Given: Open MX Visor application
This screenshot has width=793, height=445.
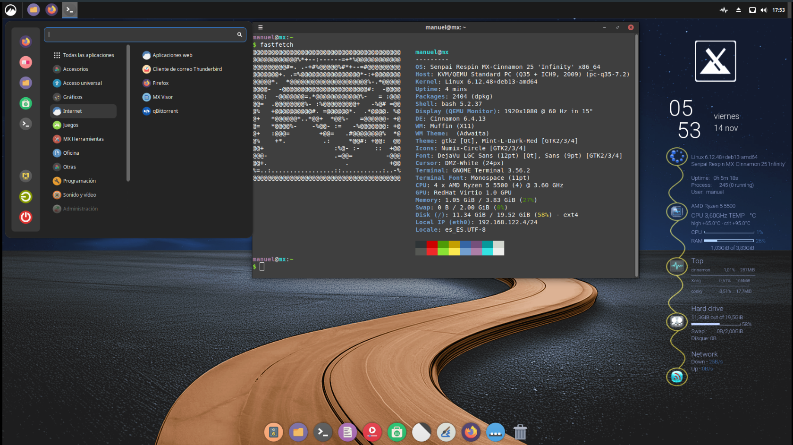Looking at the screenshot, I should pyautogui.click(x=162, y=97).
